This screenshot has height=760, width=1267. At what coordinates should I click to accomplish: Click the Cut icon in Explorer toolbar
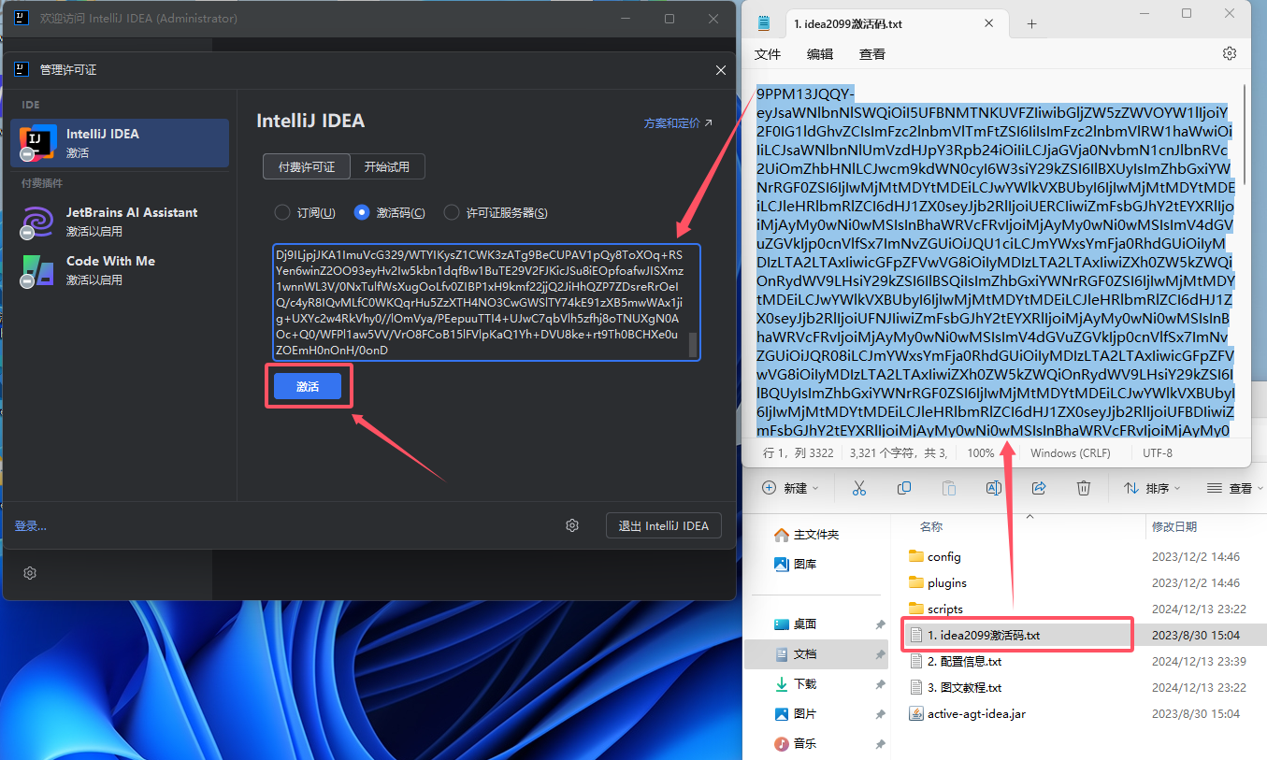[x=859, y=488]
